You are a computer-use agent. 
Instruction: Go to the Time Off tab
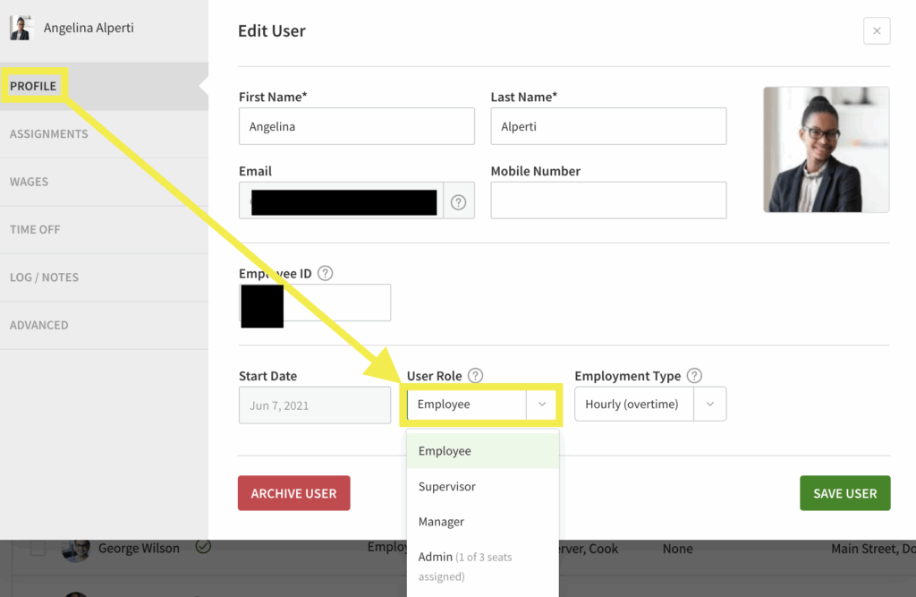tap(35, 230)
